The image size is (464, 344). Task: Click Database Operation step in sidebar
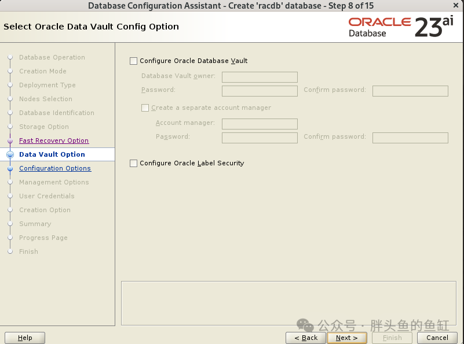52,57
